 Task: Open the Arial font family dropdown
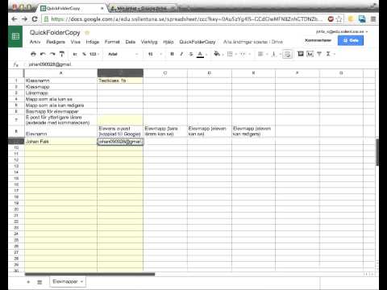[123, 54]
